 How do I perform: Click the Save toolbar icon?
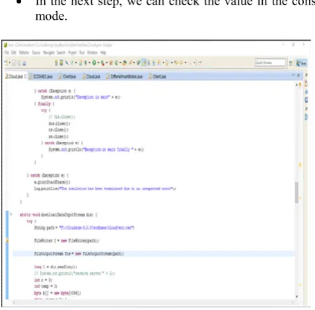click(x=14, y=63)
